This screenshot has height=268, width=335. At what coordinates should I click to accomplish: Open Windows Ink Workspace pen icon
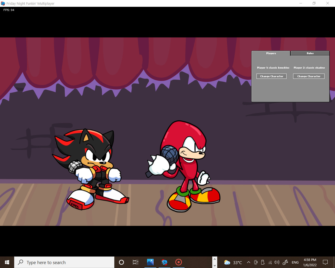[285, 262]
